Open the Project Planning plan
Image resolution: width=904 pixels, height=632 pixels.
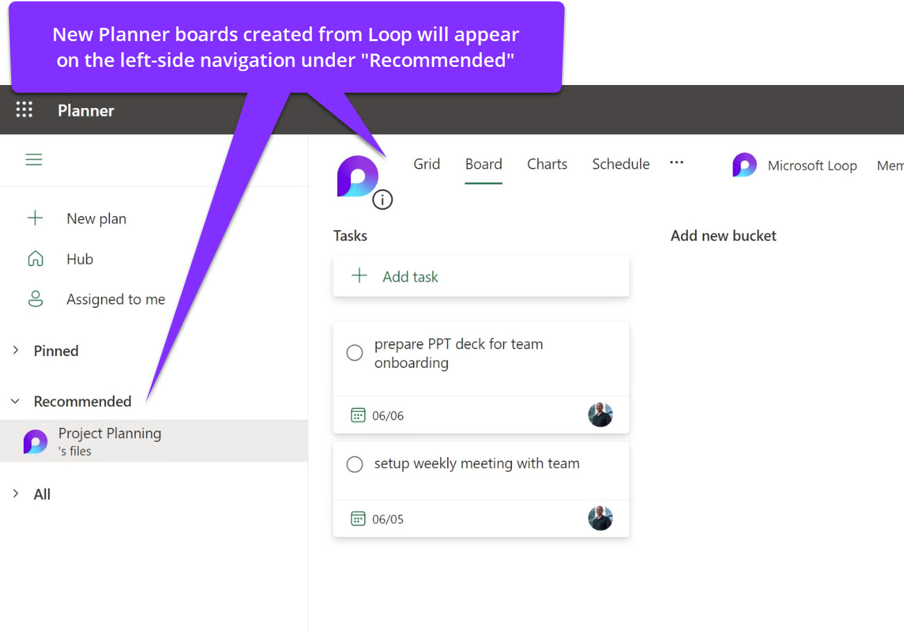(154, 441)
